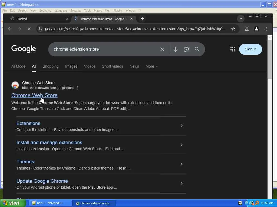Click the browser forward arrow
The height and width of the screenshot is (207, 277).
click(x=19, y=29)
